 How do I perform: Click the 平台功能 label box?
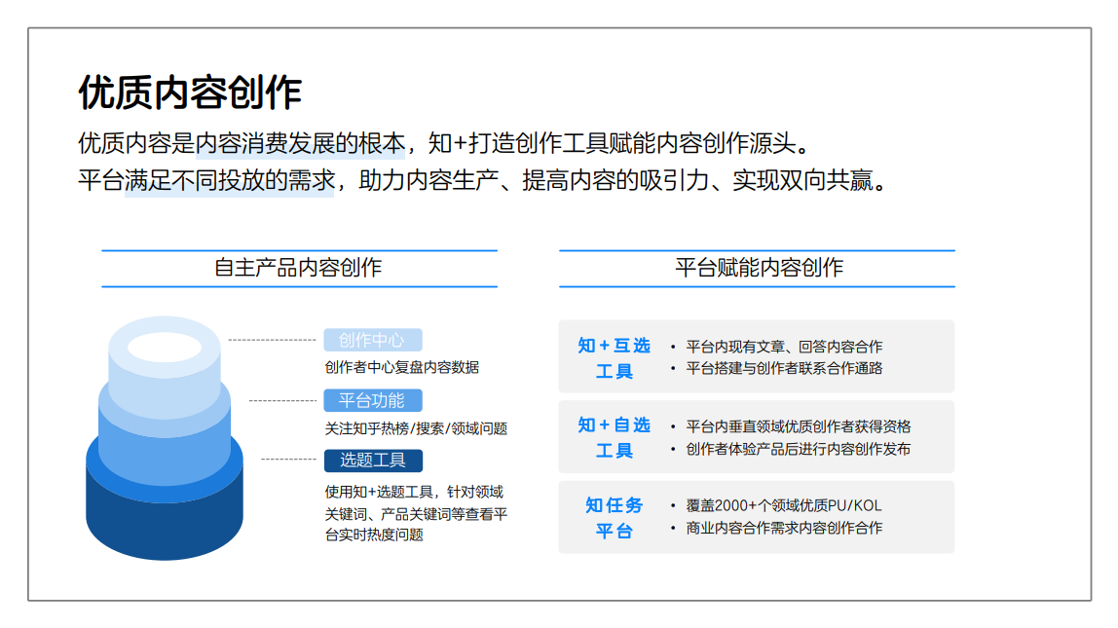click(373, 400)
